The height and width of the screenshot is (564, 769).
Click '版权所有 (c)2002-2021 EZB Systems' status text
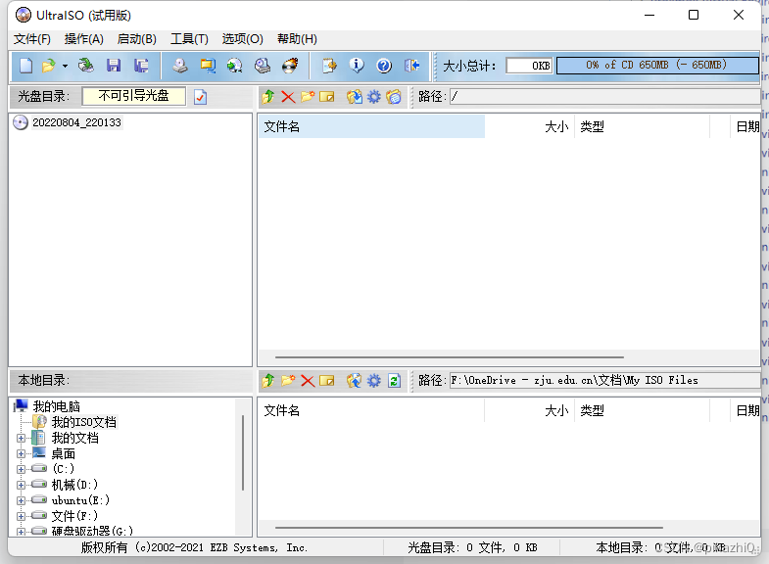[x=194, y=547]
